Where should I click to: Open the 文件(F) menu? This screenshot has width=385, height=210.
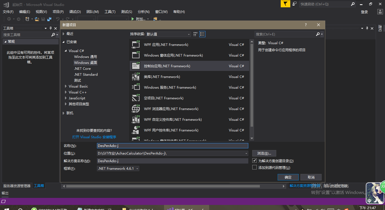coord(8,12)
